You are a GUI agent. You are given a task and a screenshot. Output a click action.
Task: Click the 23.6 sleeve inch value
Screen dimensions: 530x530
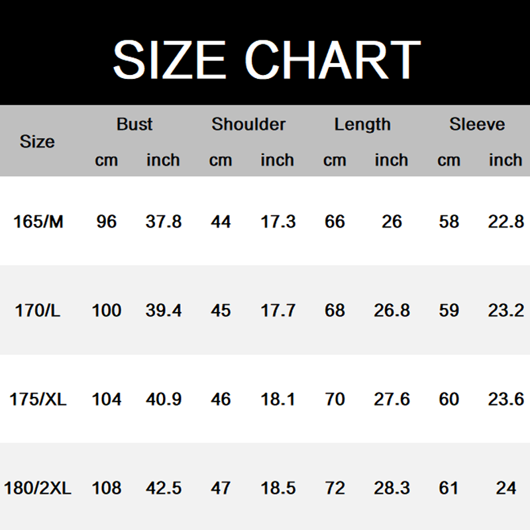[x=505, y=399]
